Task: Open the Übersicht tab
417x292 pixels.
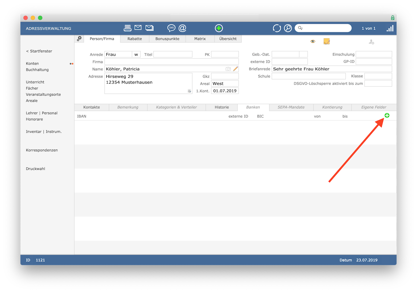Action: (228, 39)
